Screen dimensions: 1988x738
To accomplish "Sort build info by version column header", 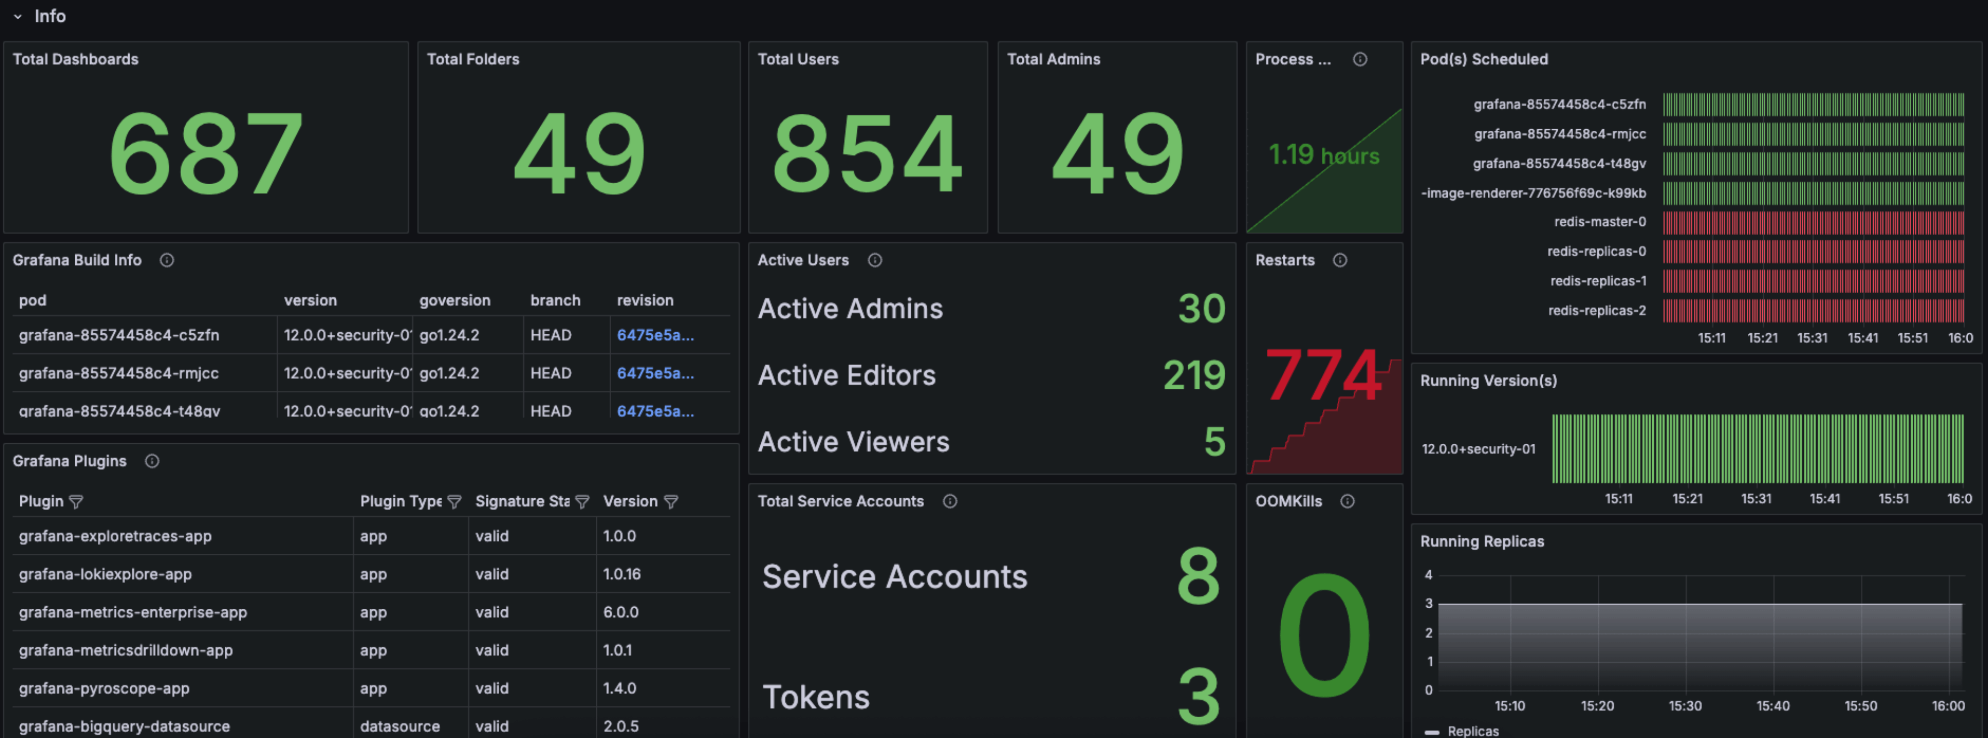I will click(x=310, y=300).
